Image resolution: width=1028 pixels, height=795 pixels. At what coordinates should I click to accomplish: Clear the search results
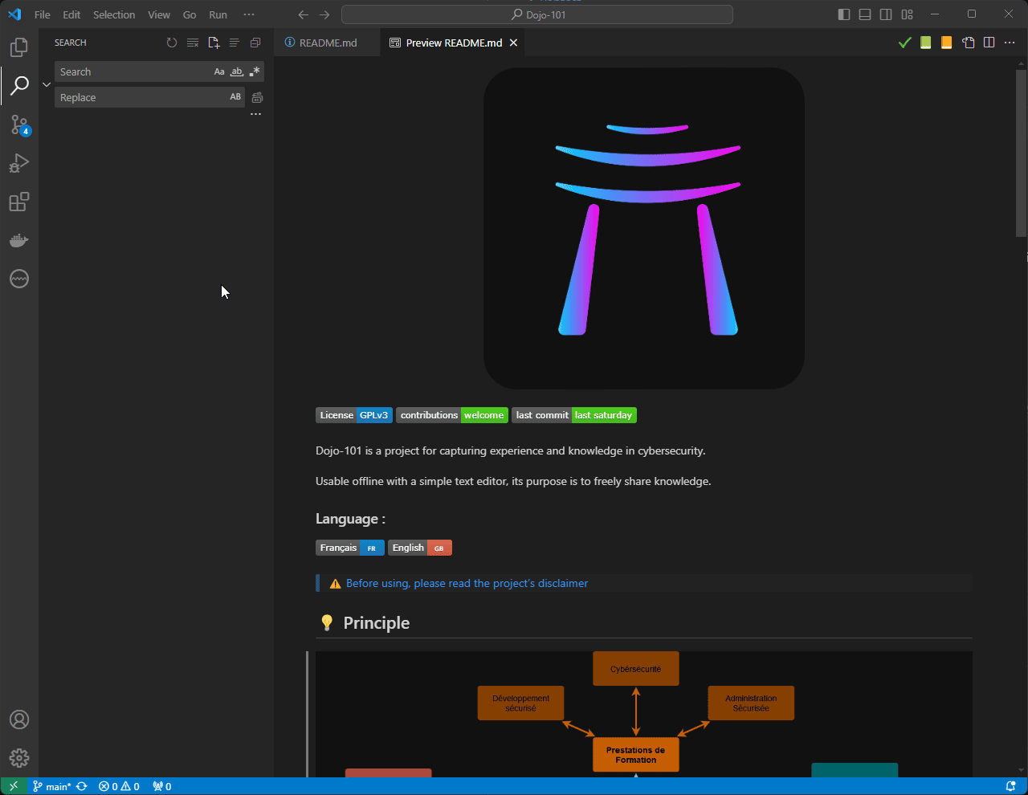[193, 43]
